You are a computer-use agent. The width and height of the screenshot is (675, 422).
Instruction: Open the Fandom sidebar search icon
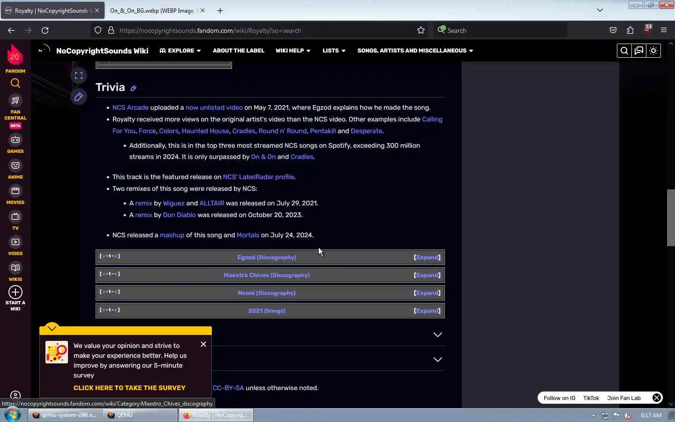point(15,83)
